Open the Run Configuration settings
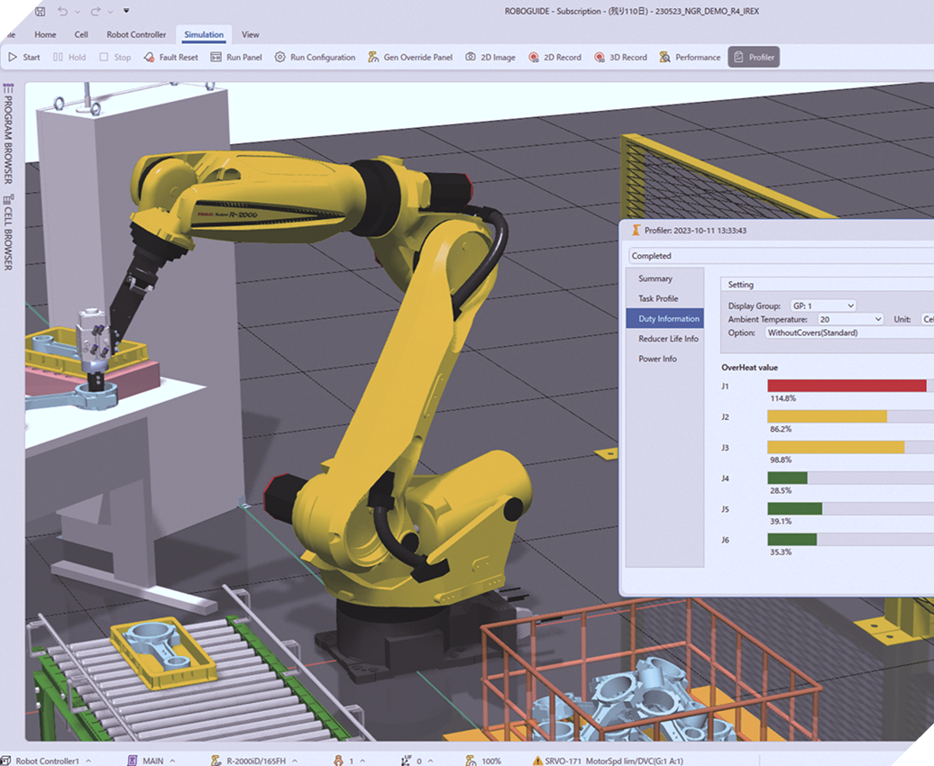 click(315, 57)
